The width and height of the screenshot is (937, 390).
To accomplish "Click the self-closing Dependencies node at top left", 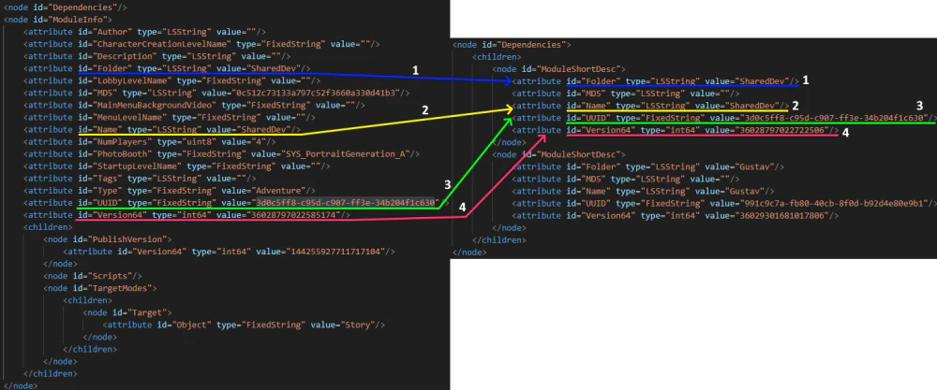I will coord(65,7).
